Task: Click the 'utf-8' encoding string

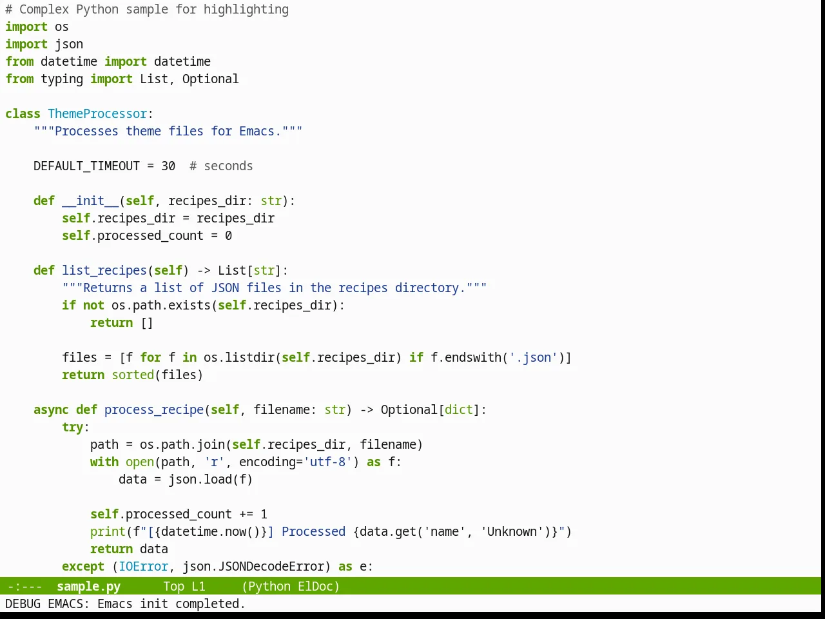Action: pos(328,462)
